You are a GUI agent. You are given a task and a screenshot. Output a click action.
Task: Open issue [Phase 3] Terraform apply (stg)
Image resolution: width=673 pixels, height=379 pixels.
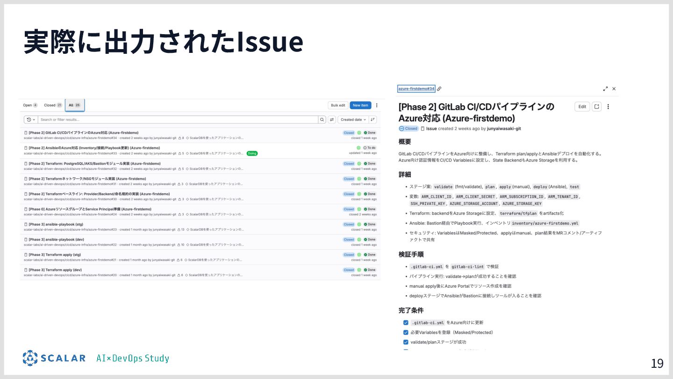[55, 255]
